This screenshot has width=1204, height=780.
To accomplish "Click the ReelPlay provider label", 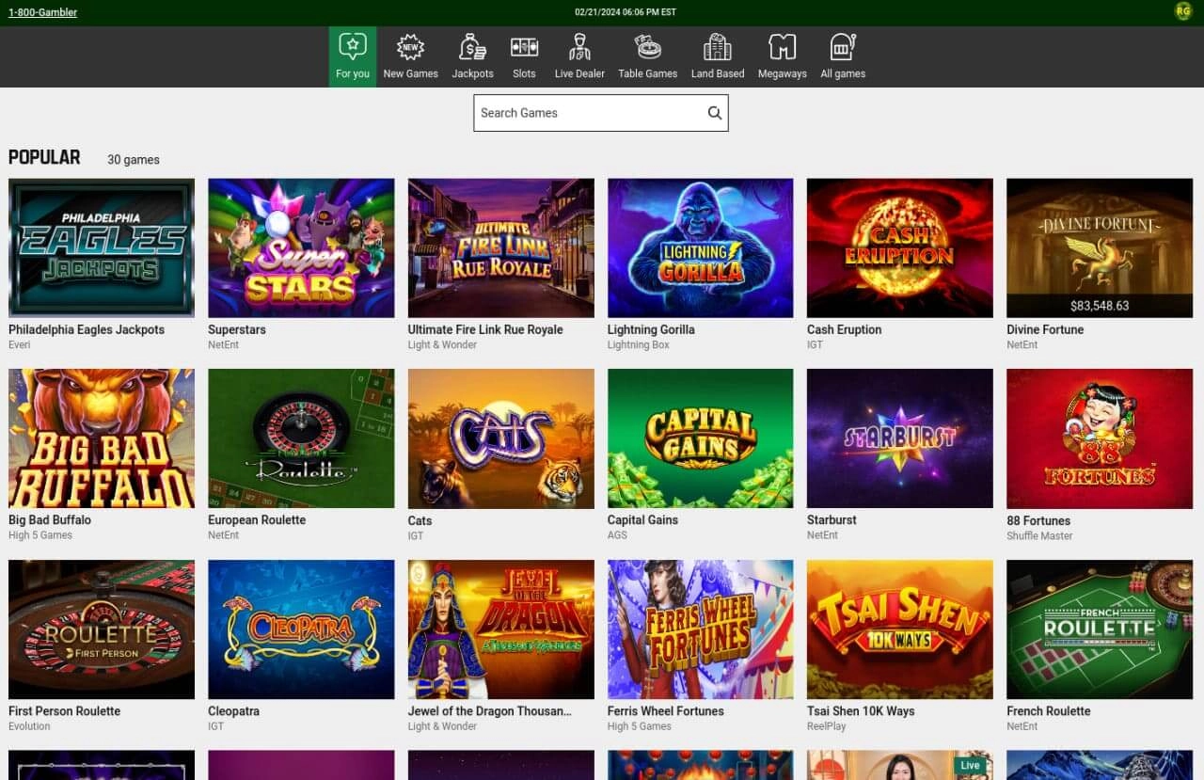I will pyautogui.click(x=827, y=726).
